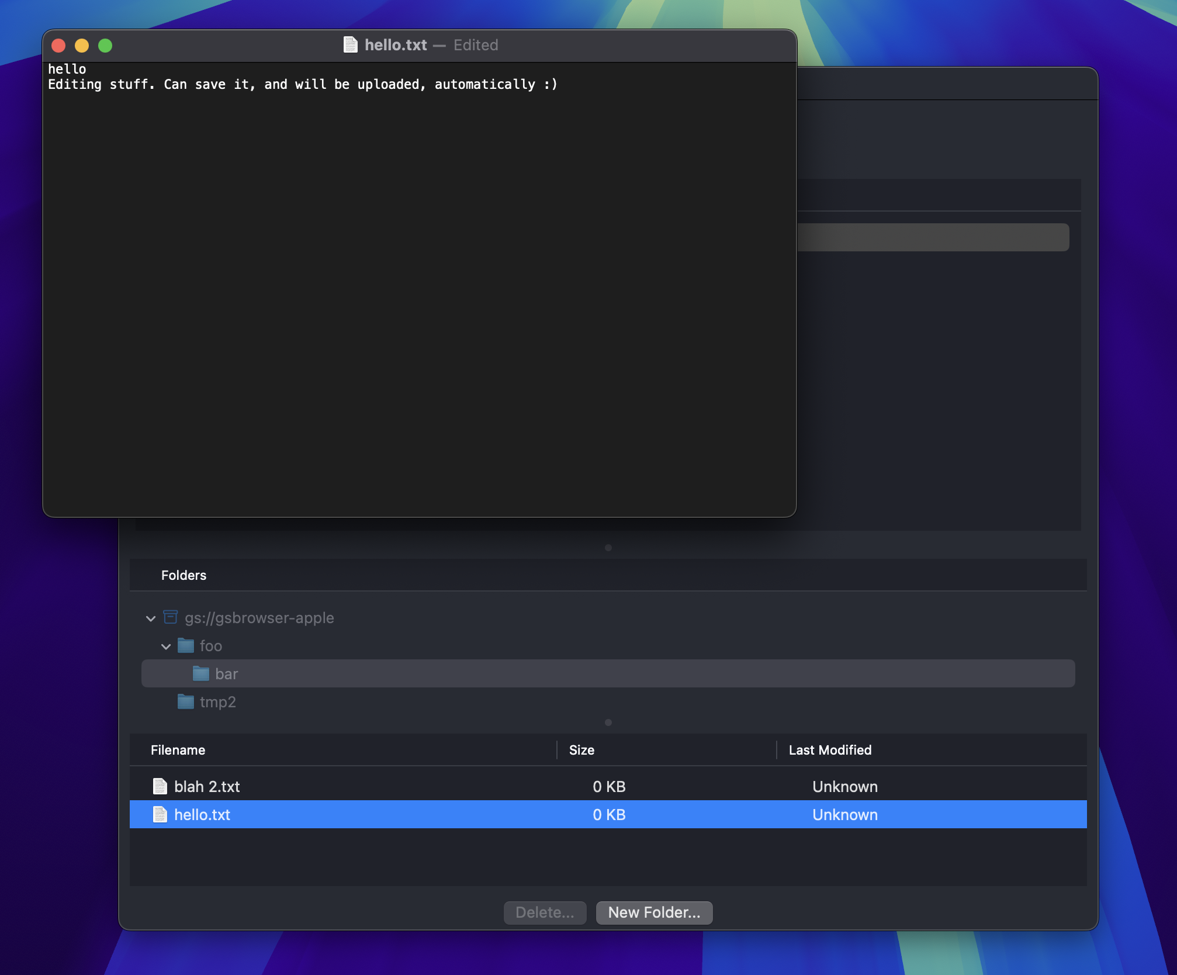Image resolution: width=1177 pixels, height=975 pixels.
Task: Click the hello.txt document icon in the title bar
Action: 350,45
